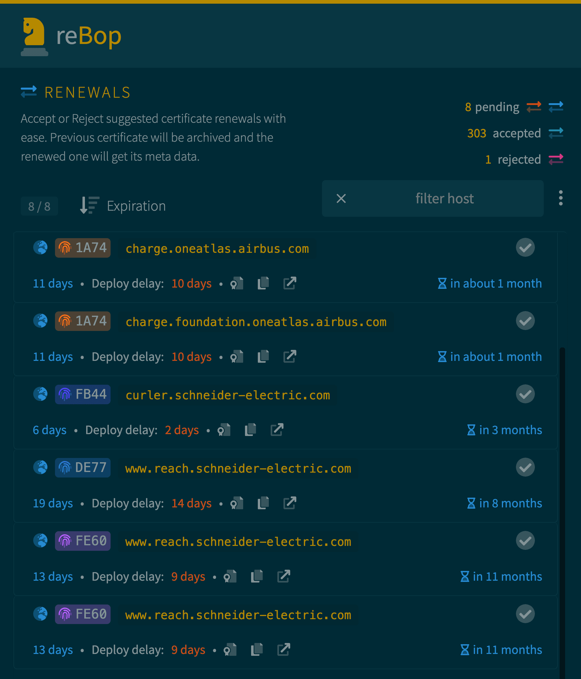Open external link for charge.foundation.oneatlas row
This screenshot has width=581, height=679.
[290, 356]
